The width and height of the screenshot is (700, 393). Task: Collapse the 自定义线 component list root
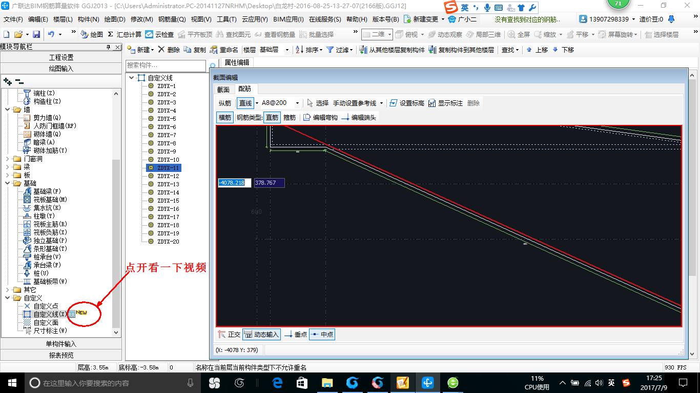[132, 78]
